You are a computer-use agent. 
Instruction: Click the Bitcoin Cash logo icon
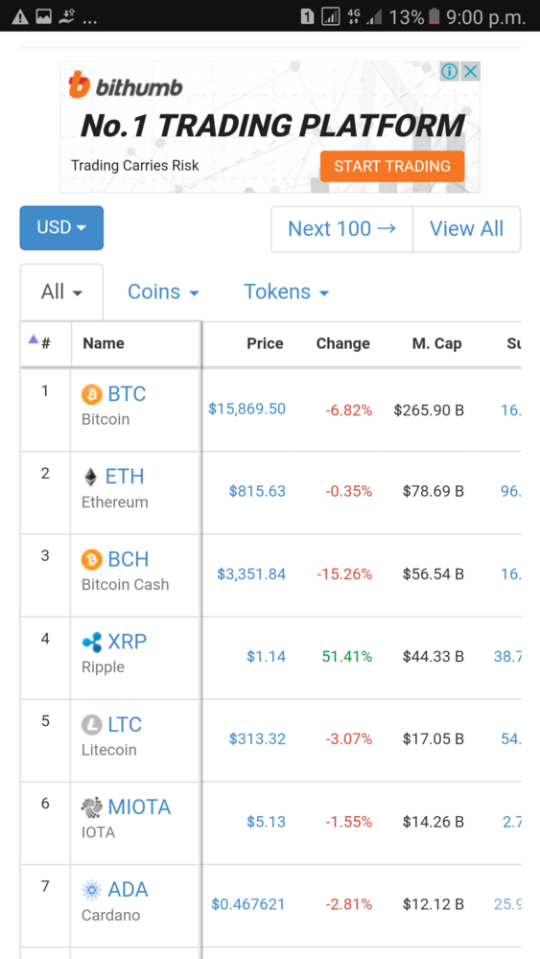click(x=92, y=560)
